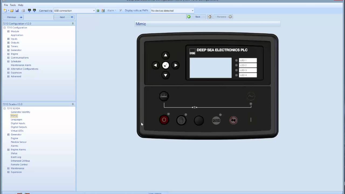Click the Print toolbar icon
This screenshot has width=345, height=194.
pyautogui.click(x=23, y=11)
